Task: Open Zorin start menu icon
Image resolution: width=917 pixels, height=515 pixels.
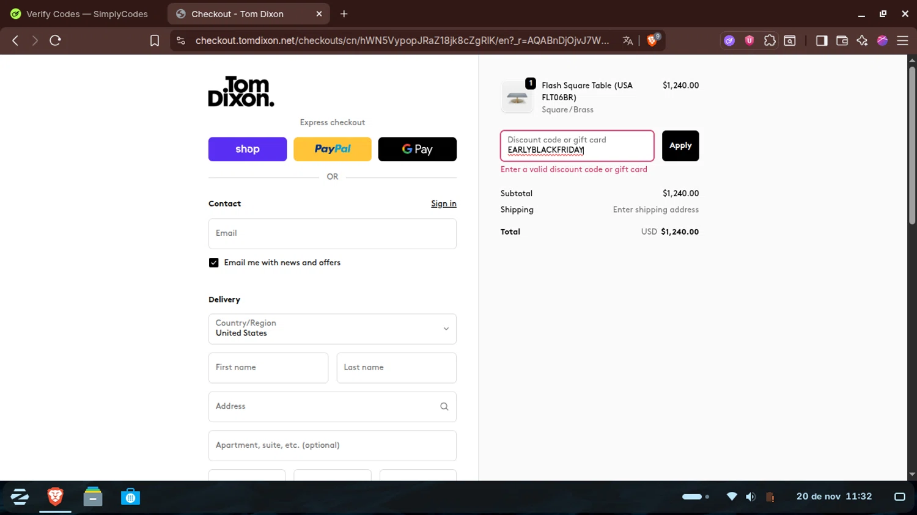Action: (x=20, y=497)
